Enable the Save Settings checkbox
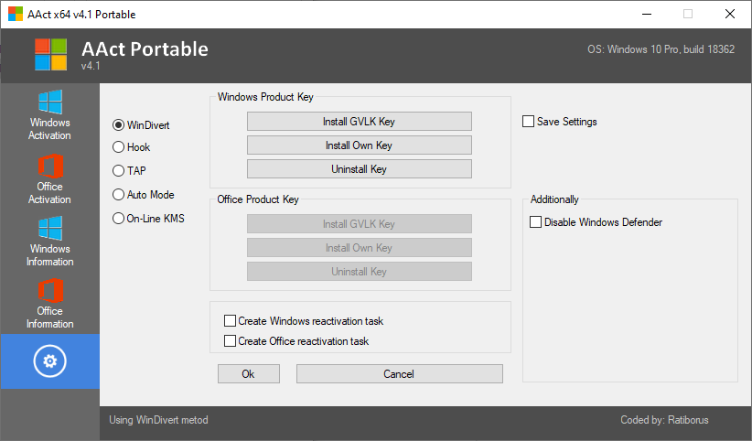The image size is (752, 441). pyautogui.click(x=529, y=122)
